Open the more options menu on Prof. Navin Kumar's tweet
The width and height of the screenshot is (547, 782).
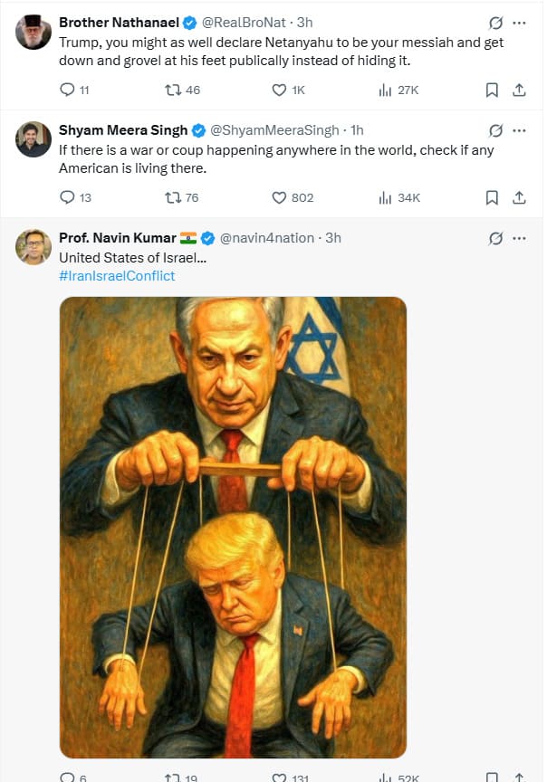click(x=519, y=237)
